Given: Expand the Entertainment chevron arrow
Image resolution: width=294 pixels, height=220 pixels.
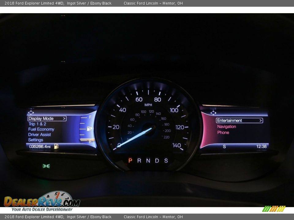Looking at the screenshot, I should [x=261, y=121].
